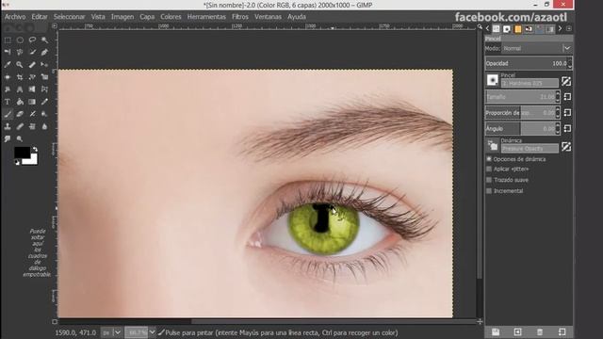The width and height of the screenshot is (603, 339).
Task: Select the Color Picker tool
Action: pos(8,65)
